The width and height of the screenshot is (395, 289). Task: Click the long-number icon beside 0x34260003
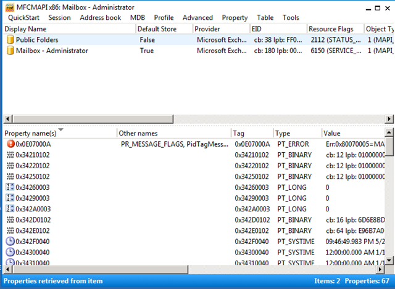pos(10,187)
